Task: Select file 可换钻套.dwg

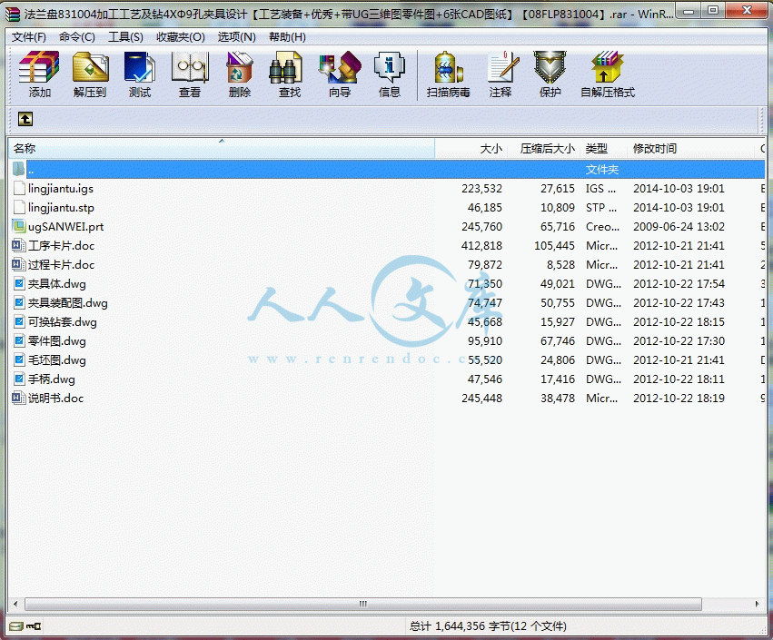Action: coord(62,321)
